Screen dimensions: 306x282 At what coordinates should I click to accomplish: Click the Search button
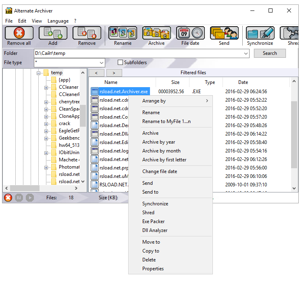270,53
